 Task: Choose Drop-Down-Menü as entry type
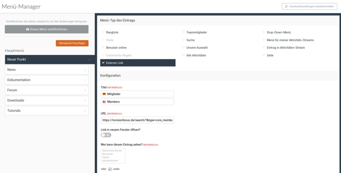[x=264, y=32]
